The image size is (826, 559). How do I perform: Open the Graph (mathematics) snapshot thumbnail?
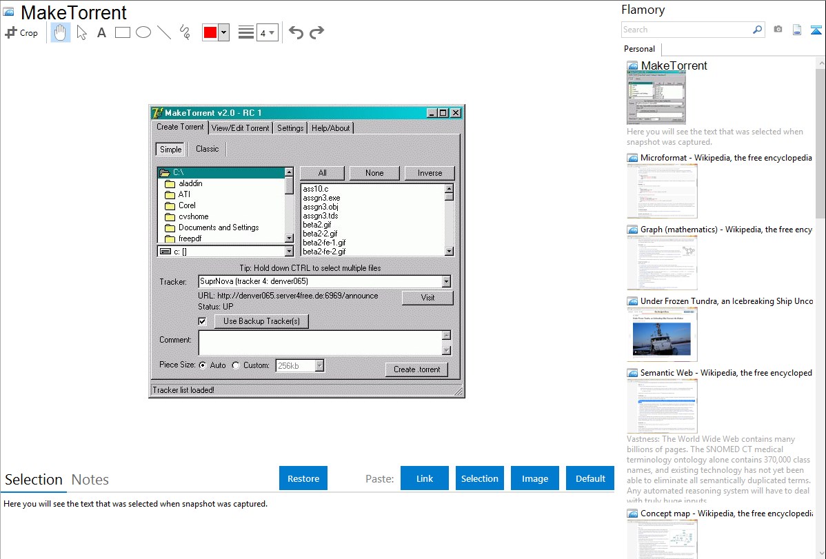point(662,263)
